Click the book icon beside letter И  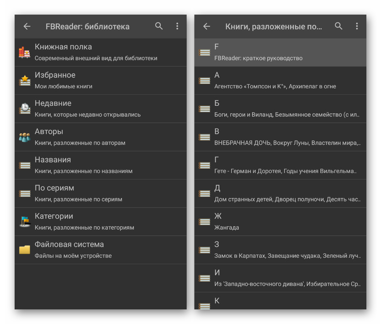click(204, 278)
